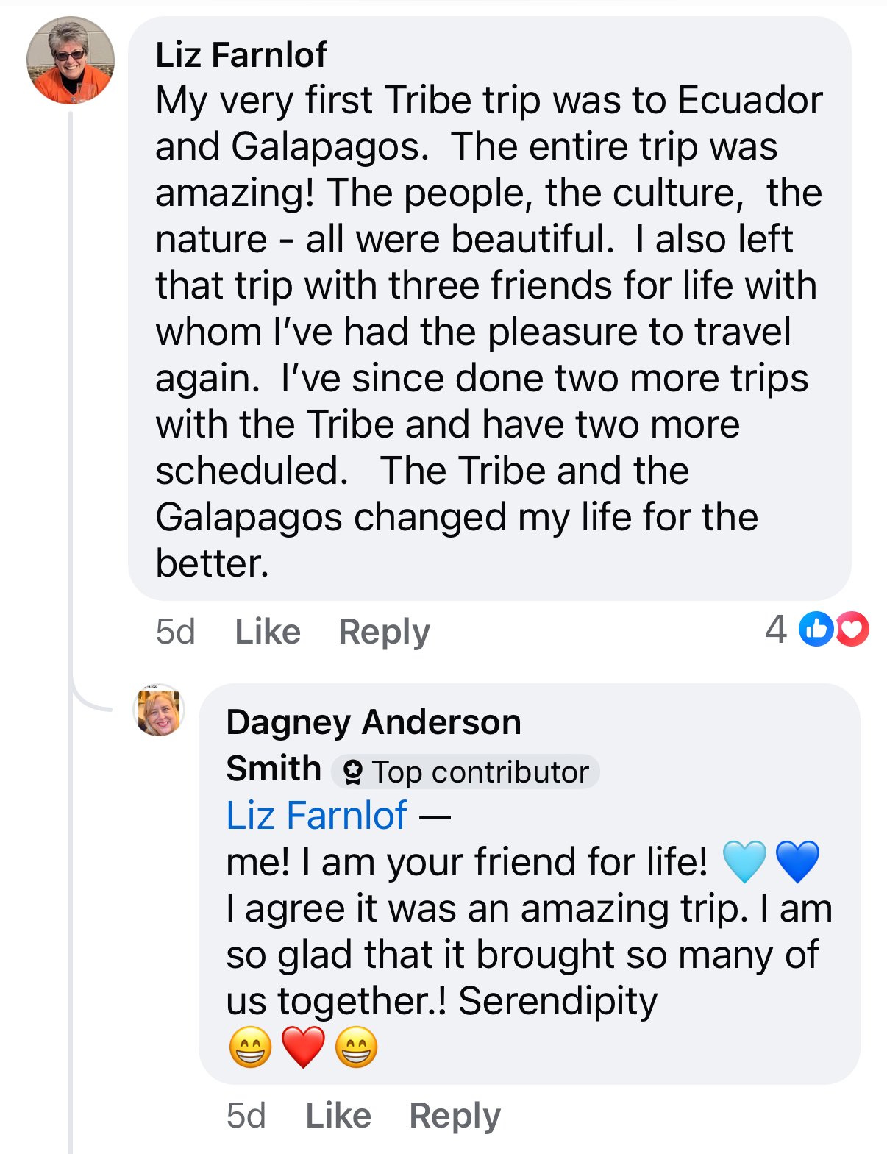Click the Top contributor badge icon
The width and height of the screenshot is (887, 1154).
pyautogui.click(x=355, y=772)
